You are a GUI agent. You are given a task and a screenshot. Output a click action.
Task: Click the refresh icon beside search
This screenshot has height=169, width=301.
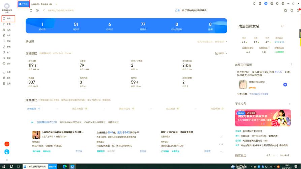(x=31, y=10)
